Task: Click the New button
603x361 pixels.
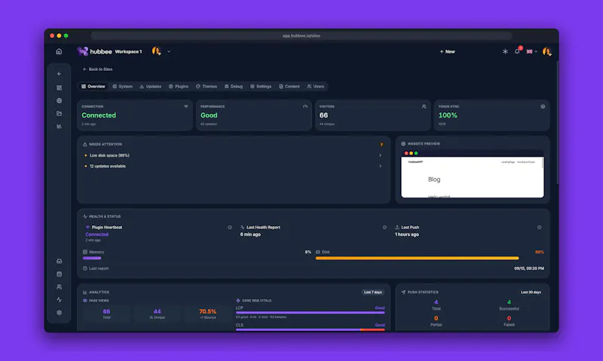Action: tap(447, 51)
